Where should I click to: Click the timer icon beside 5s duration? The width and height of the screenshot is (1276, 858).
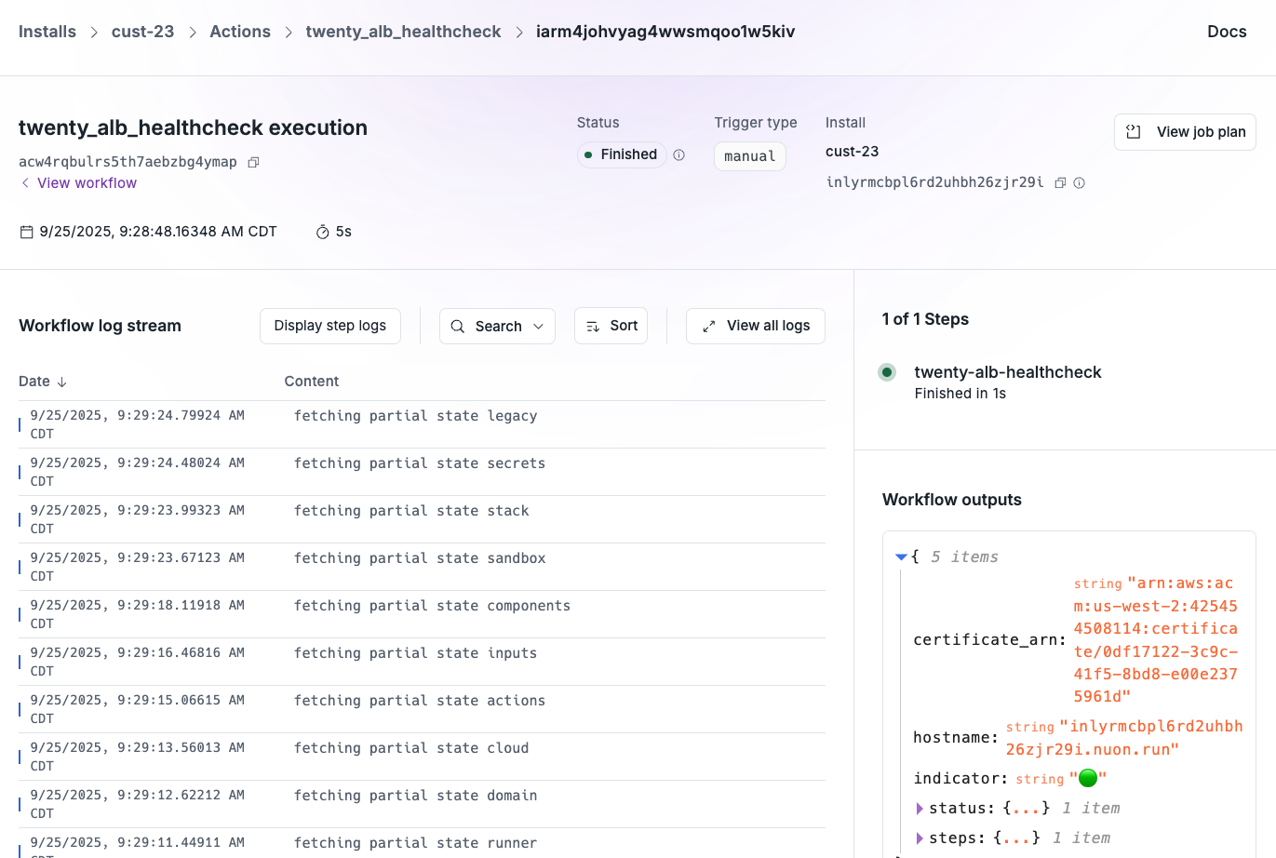(323, 232)
